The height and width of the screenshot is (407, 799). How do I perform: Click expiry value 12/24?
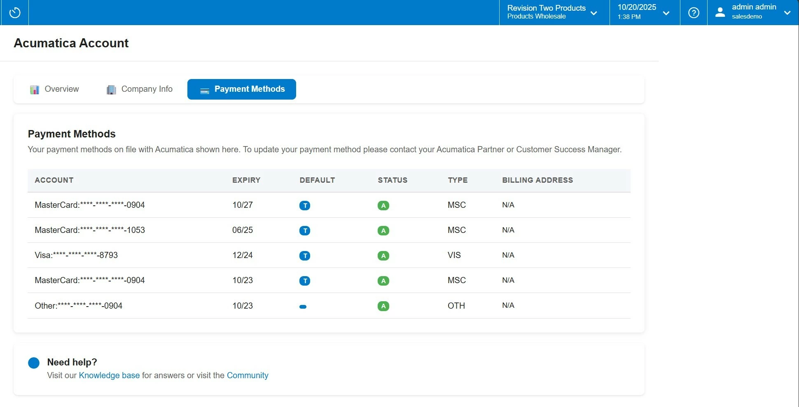click(x=243, y=255)
